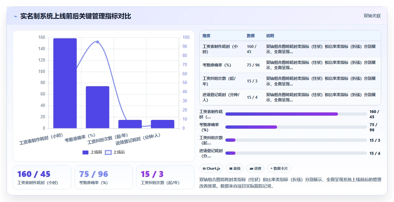Viewport: 394px width, 202px height.
Task: Select the 160 / 45 data card
Action: [x=42, y=177]
